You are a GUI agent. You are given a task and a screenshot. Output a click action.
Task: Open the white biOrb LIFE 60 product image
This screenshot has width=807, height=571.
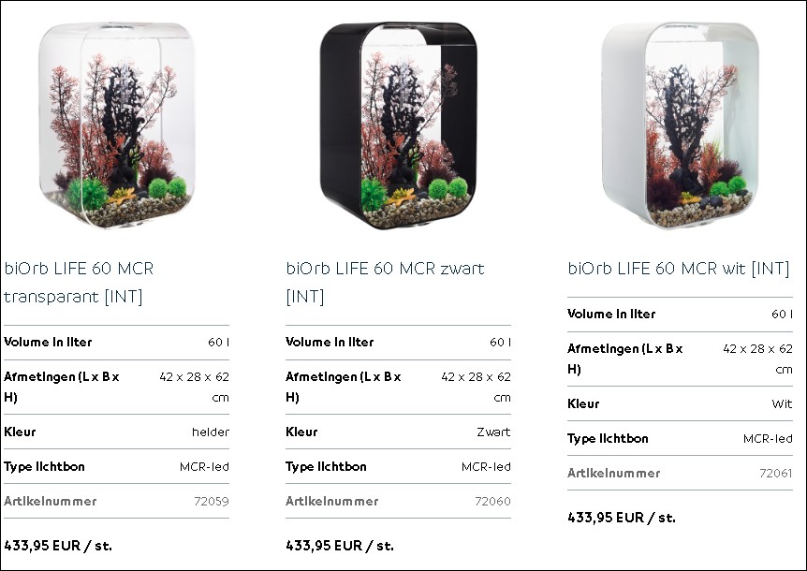681,125
